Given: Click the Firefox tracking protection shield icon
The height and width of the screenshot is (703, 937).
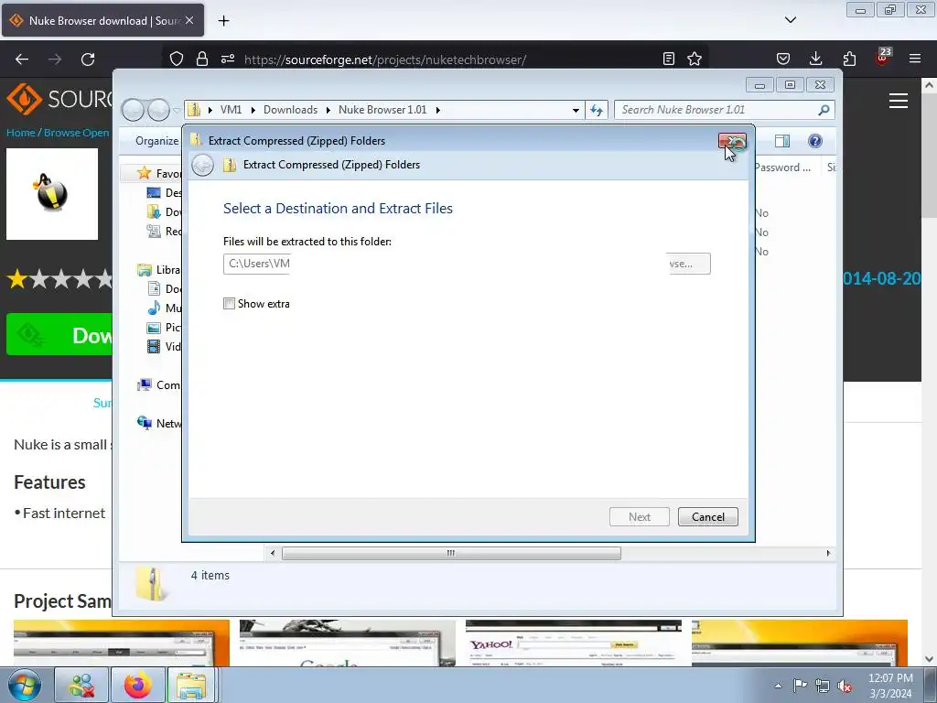Looking at the screenshot, I should [x=177, y=59].
